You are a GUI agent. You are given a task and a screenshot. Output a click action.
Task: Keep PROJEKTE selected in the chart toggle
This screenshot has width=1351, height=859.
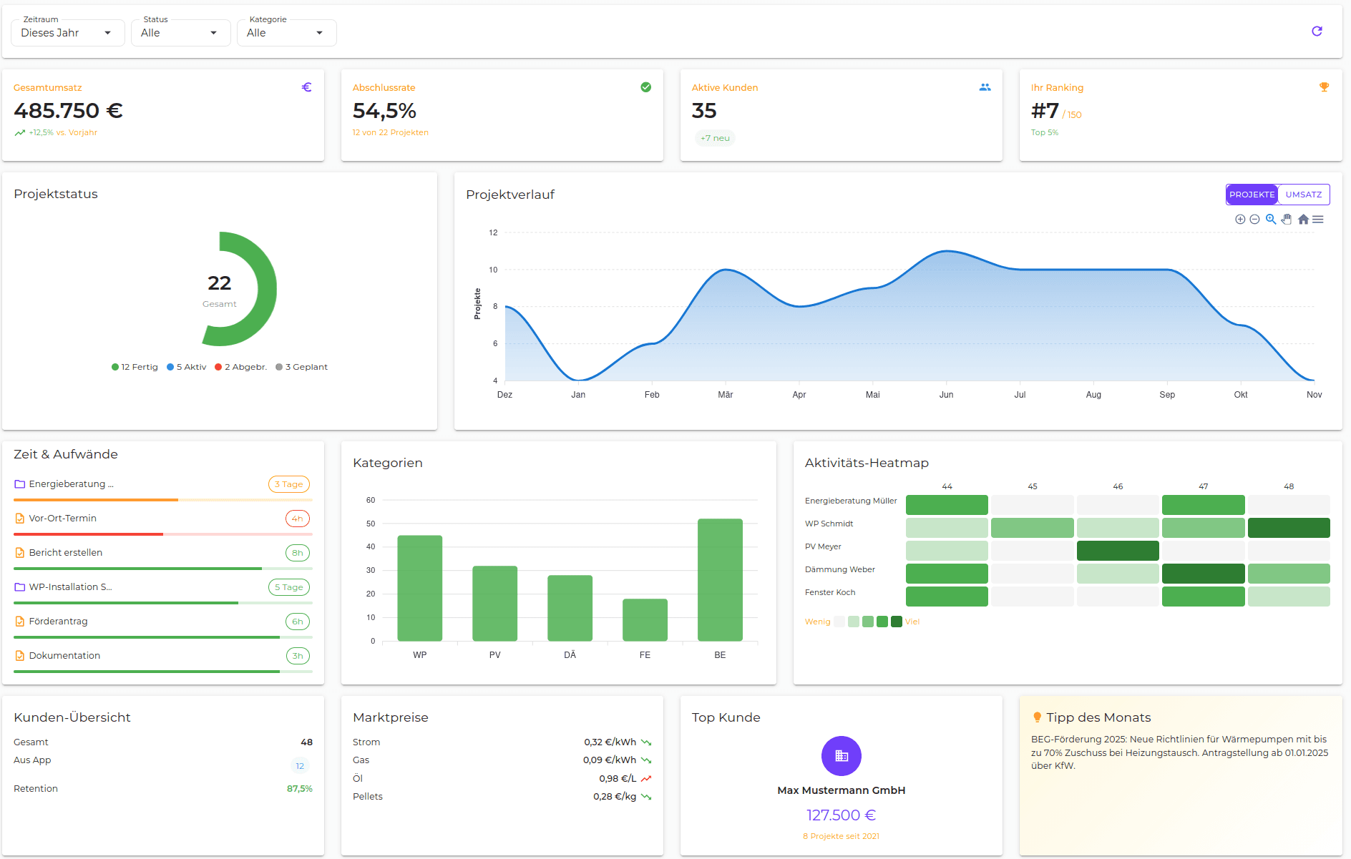point(1252,194)
